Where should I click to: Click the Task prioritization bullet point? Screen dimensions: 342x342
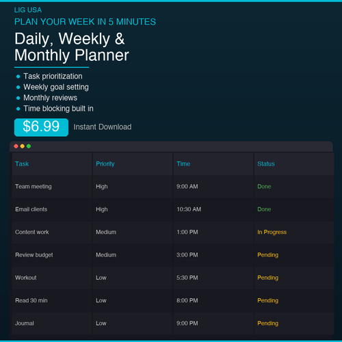pos(53,76)
